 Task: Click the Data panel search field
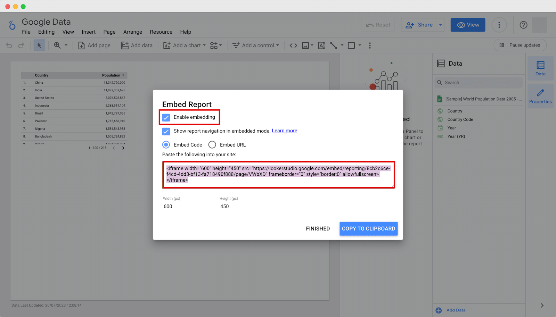(479, 83)
